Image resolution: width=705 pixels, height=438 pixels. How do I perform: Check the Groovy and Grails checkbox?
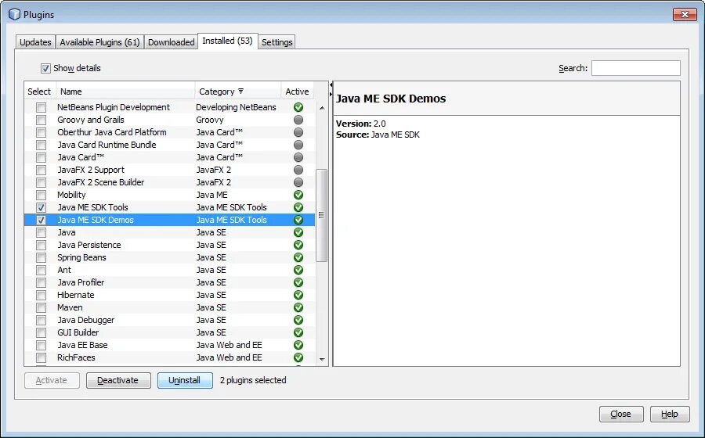(41, 120)
